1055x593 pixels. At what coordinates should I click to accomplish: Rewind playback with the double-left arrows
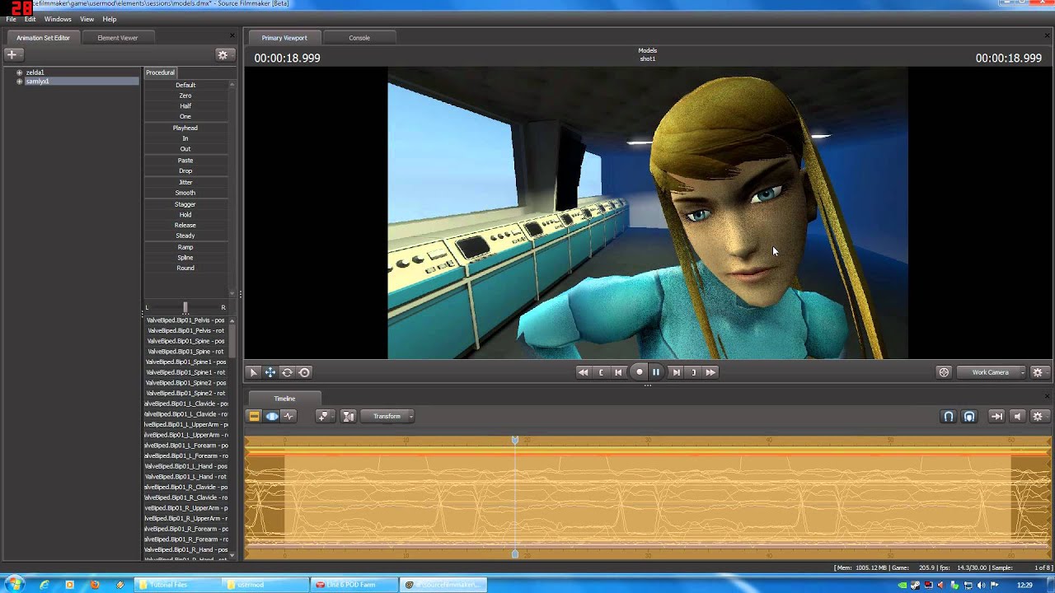click(584, 372)
